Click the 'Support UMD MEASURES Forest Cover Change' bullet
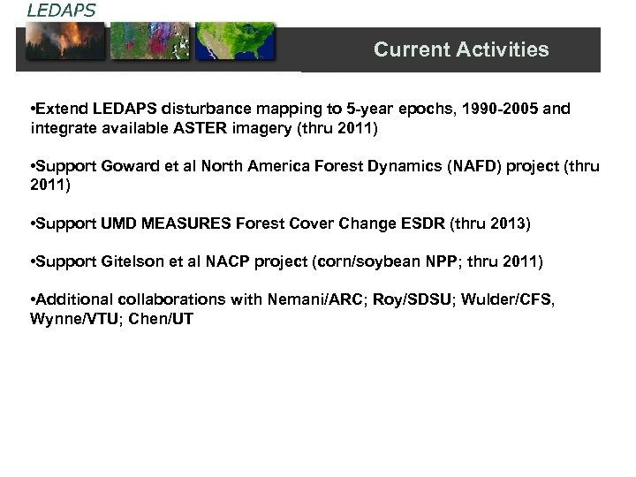Image resolution: width=636 pixels, height=477 pixels. click(x=280, y=223)
